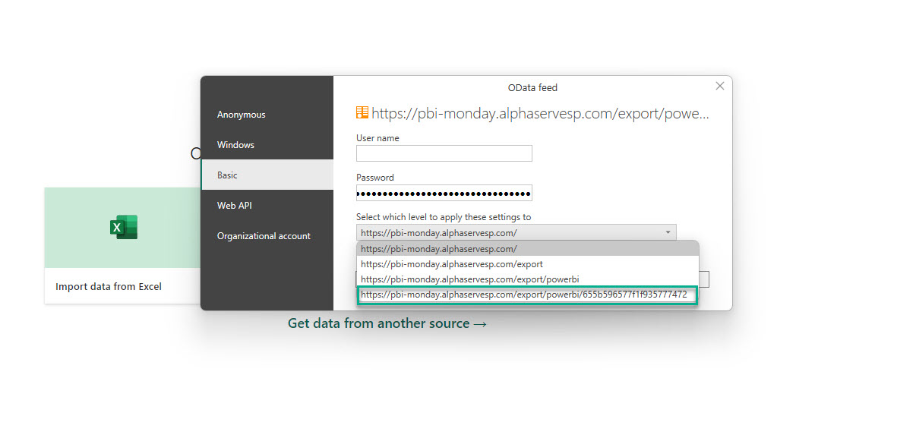Focus the User name field

(x=444, y=154)
